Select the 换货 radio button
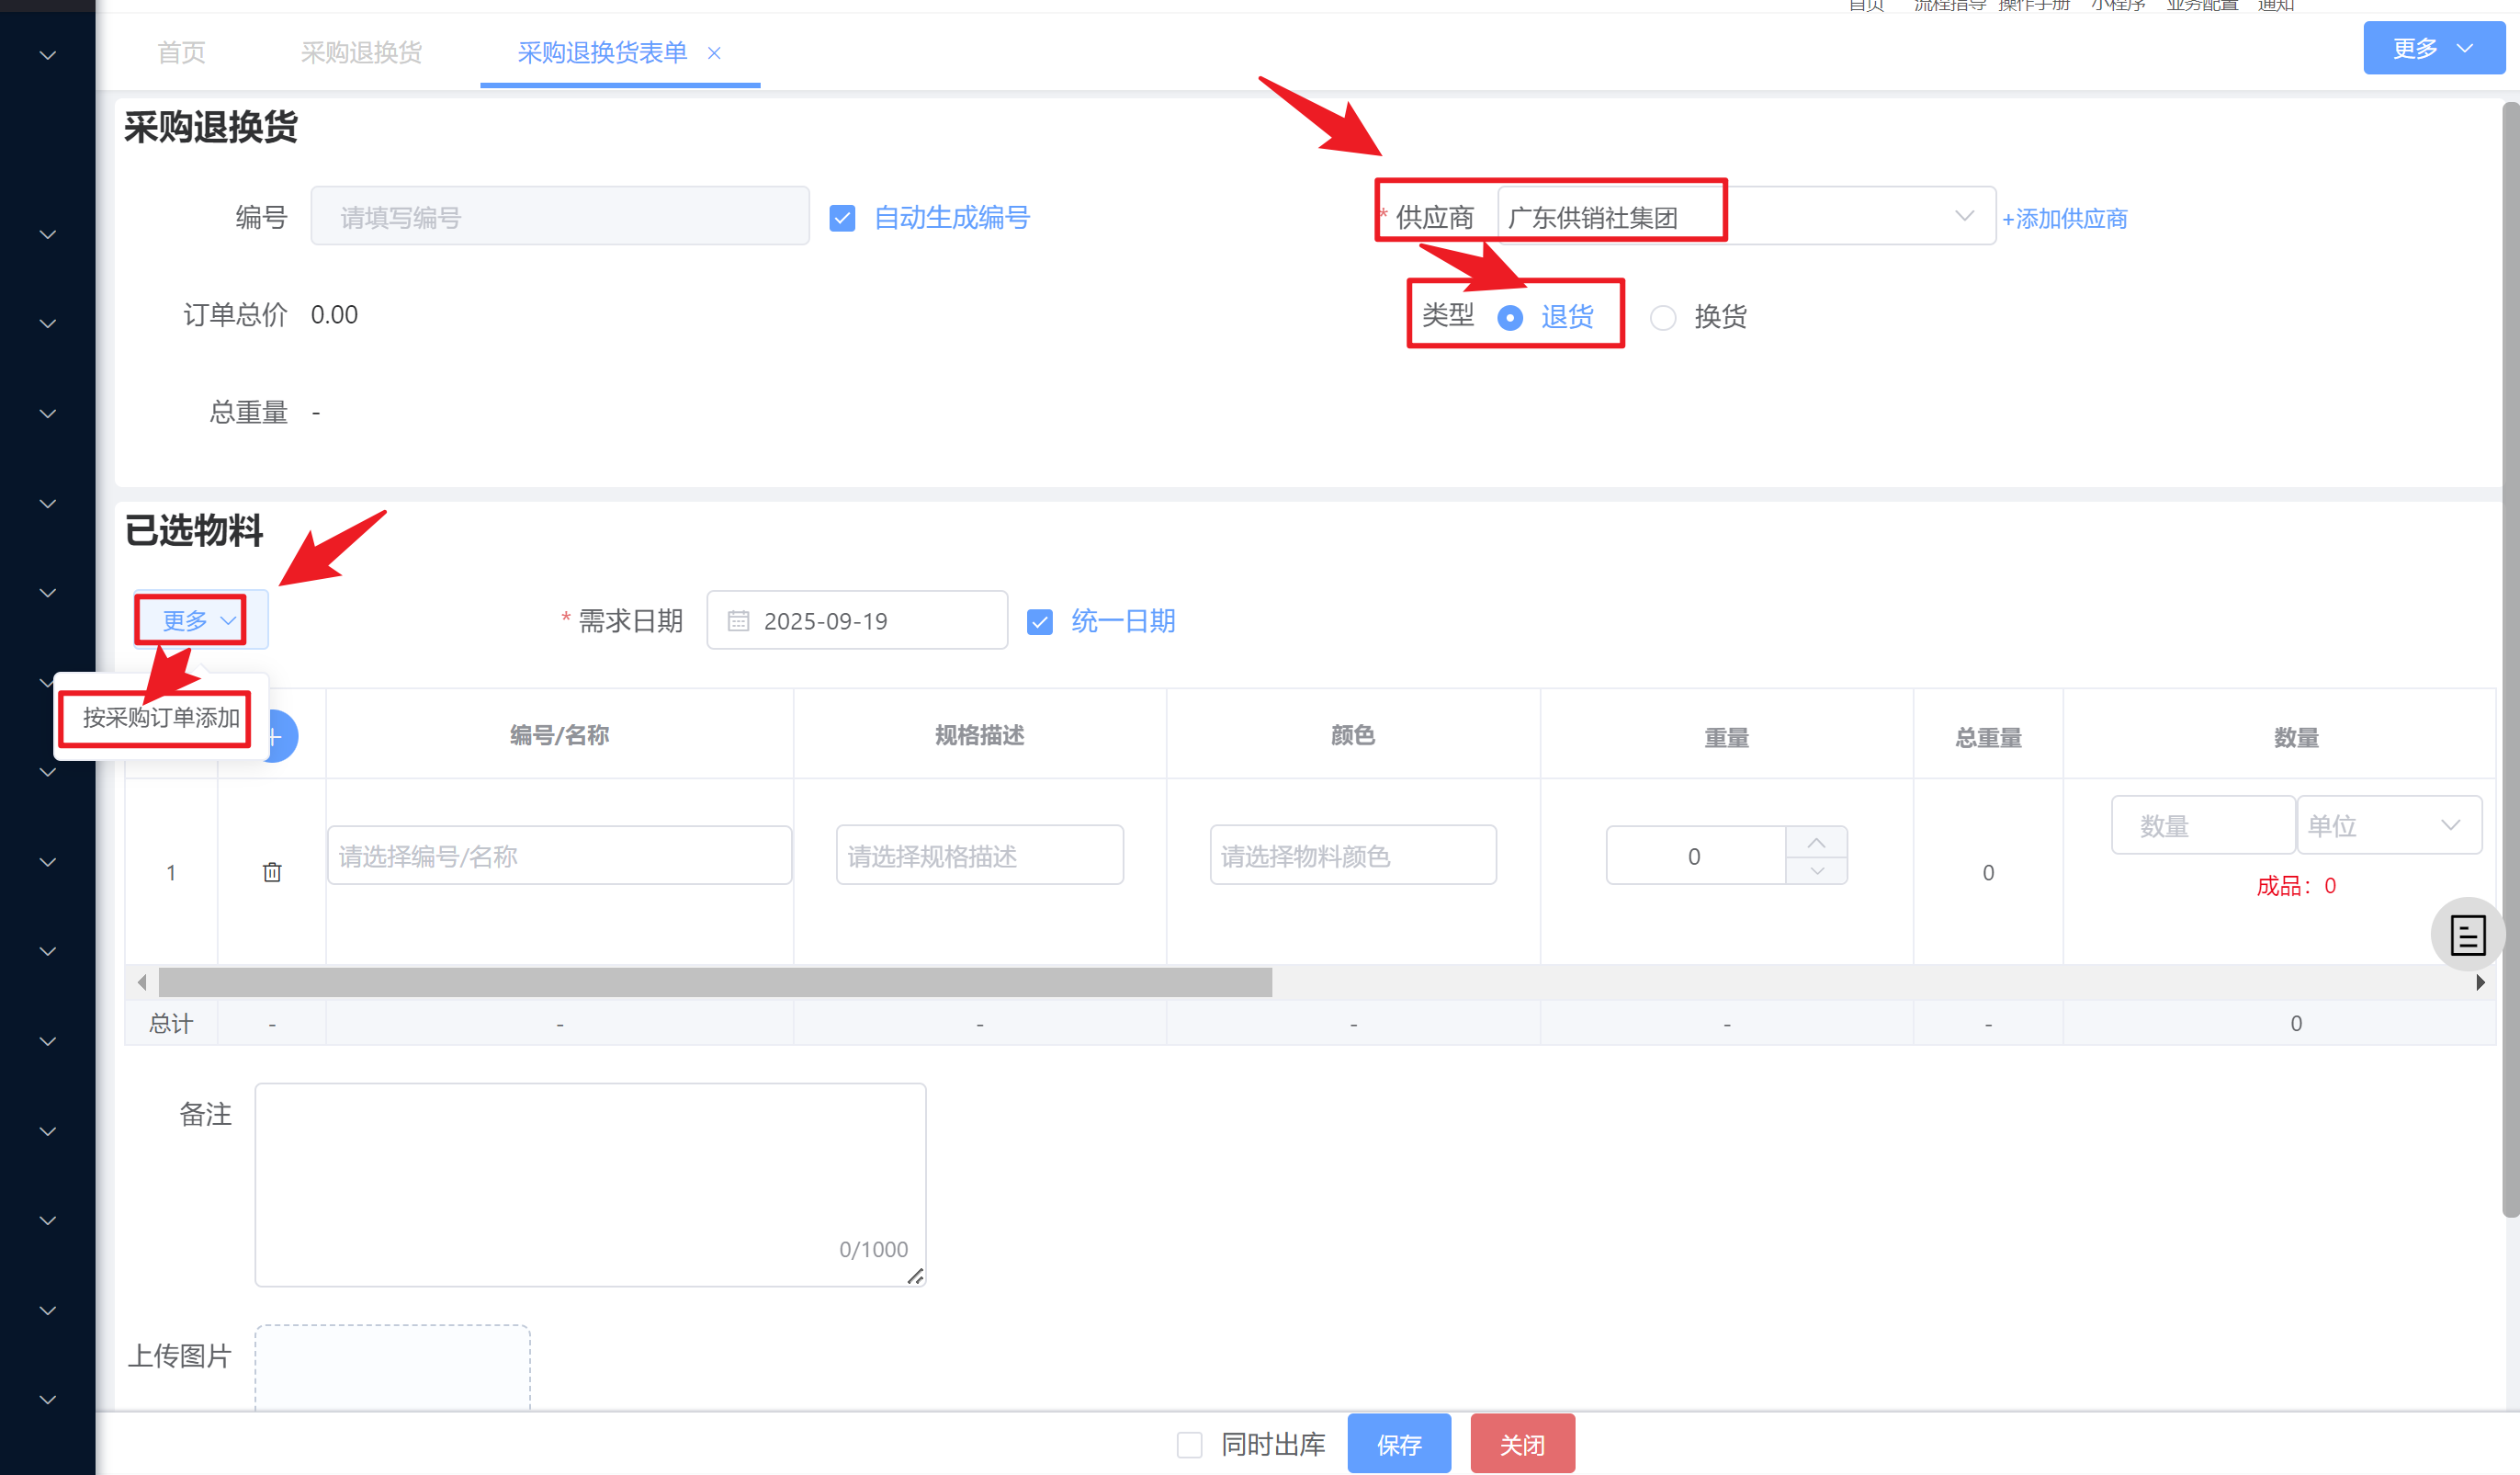The image size is (2520, 1475). [1662, 318]
